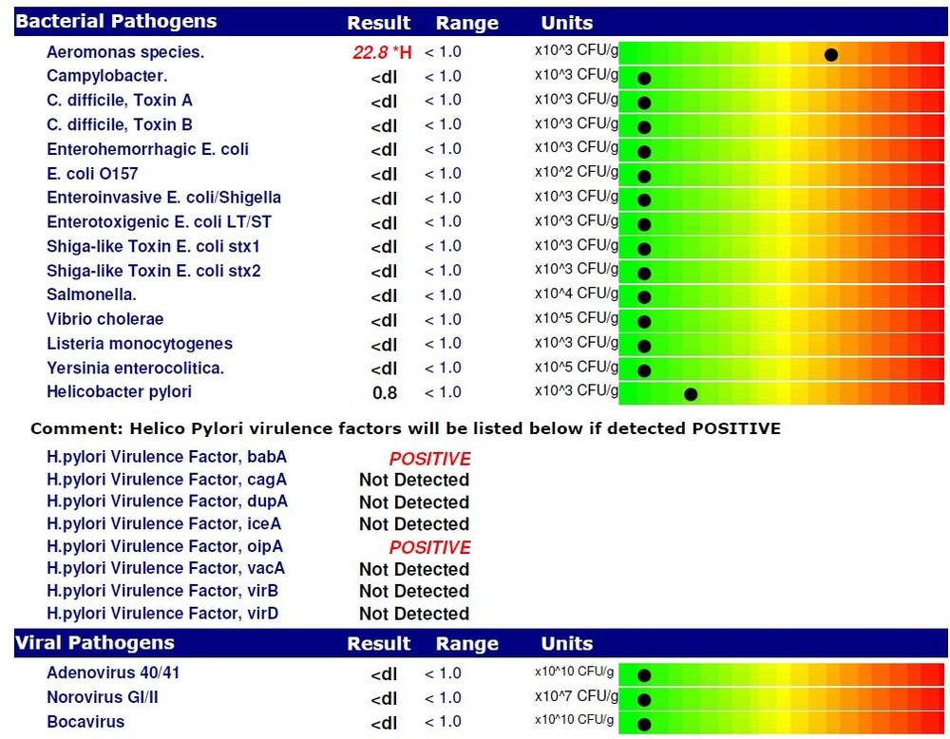This screenshot has width=950, height=739.
Task: Select the oipA POSITIVE result
Action: click(x=429, y=547)
